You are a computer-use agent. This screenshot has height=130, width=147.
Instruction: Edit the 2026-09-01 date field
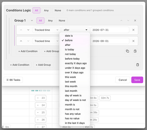tap(110, 41)
